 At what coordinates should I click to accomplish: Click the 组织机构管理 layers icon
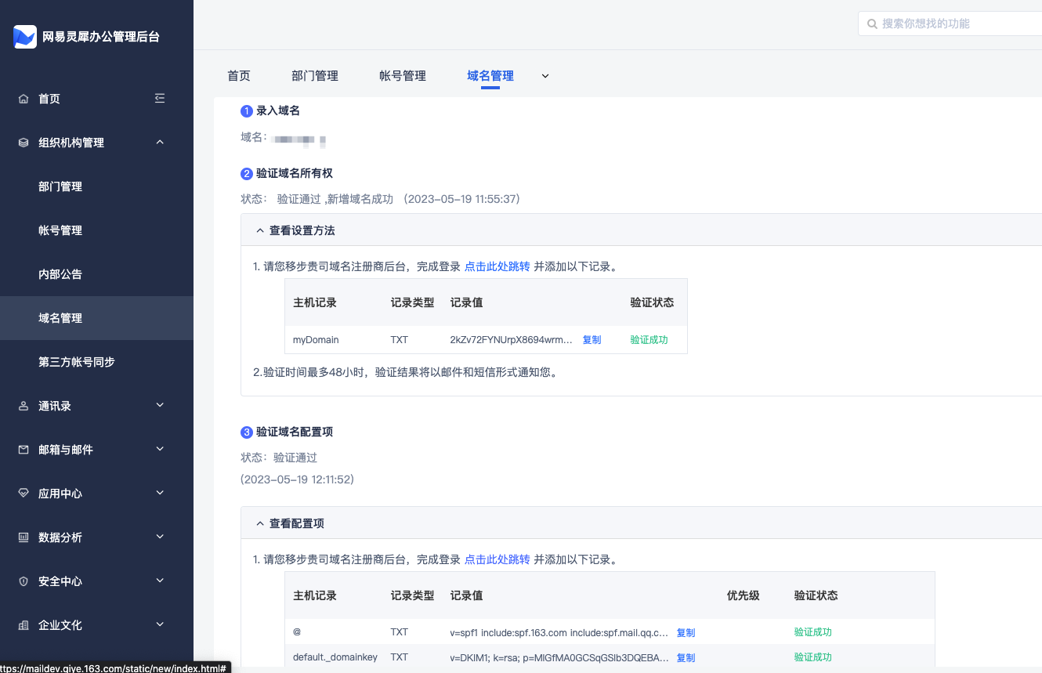point(24,143)
